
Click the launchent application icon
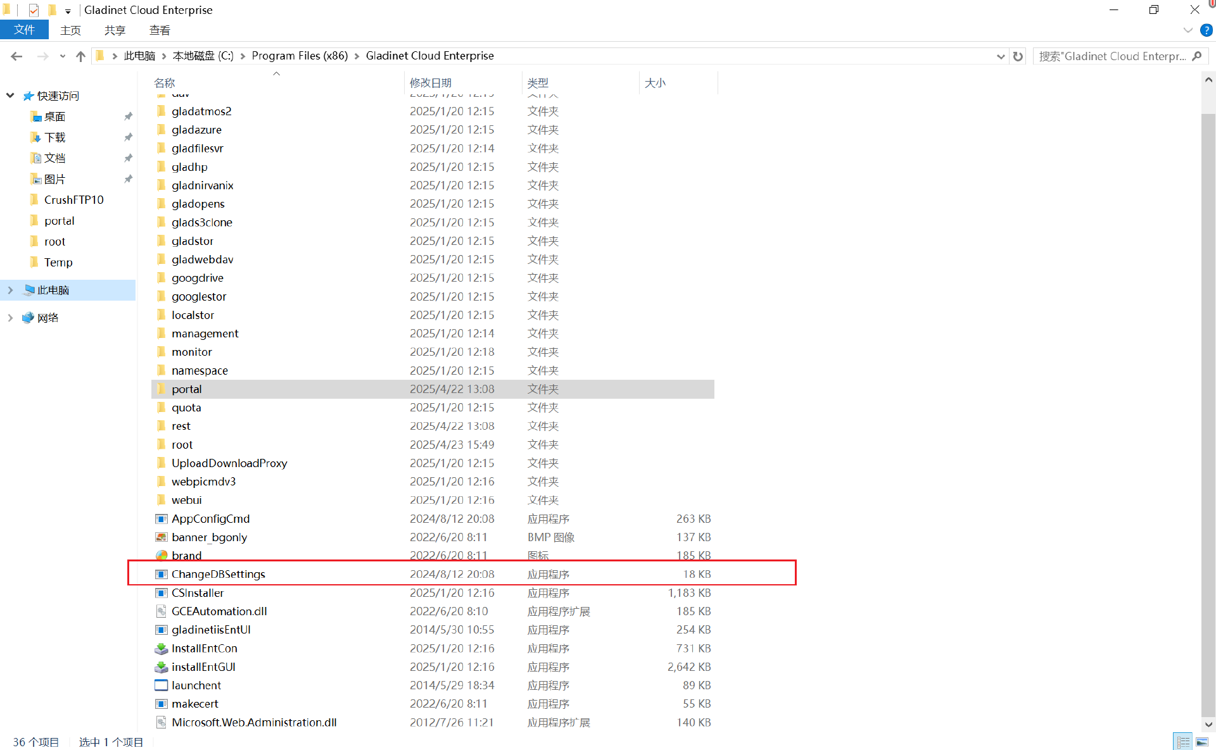tap(161, 685)
